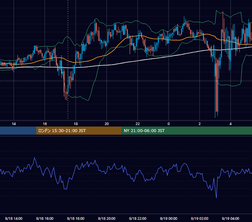Click the 9/18 14:00 label on indicator axis
The height and width of the screenshot is (222, 252).
click(x=14, y=218)
